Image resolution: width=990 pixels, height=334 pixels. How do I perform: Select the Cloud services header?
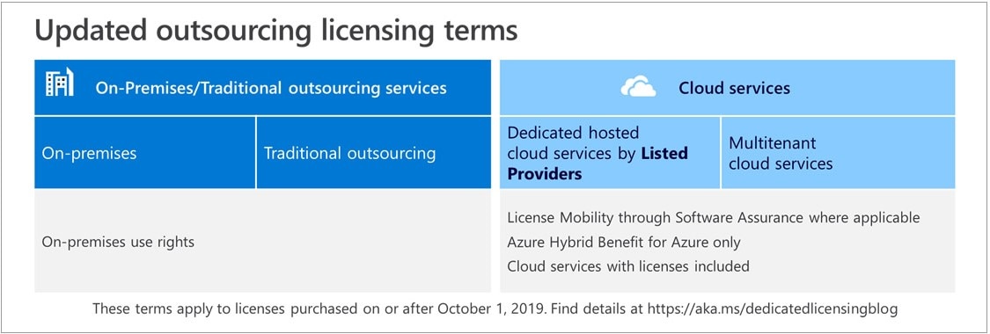pyautogui.click(x=734, y=88)
